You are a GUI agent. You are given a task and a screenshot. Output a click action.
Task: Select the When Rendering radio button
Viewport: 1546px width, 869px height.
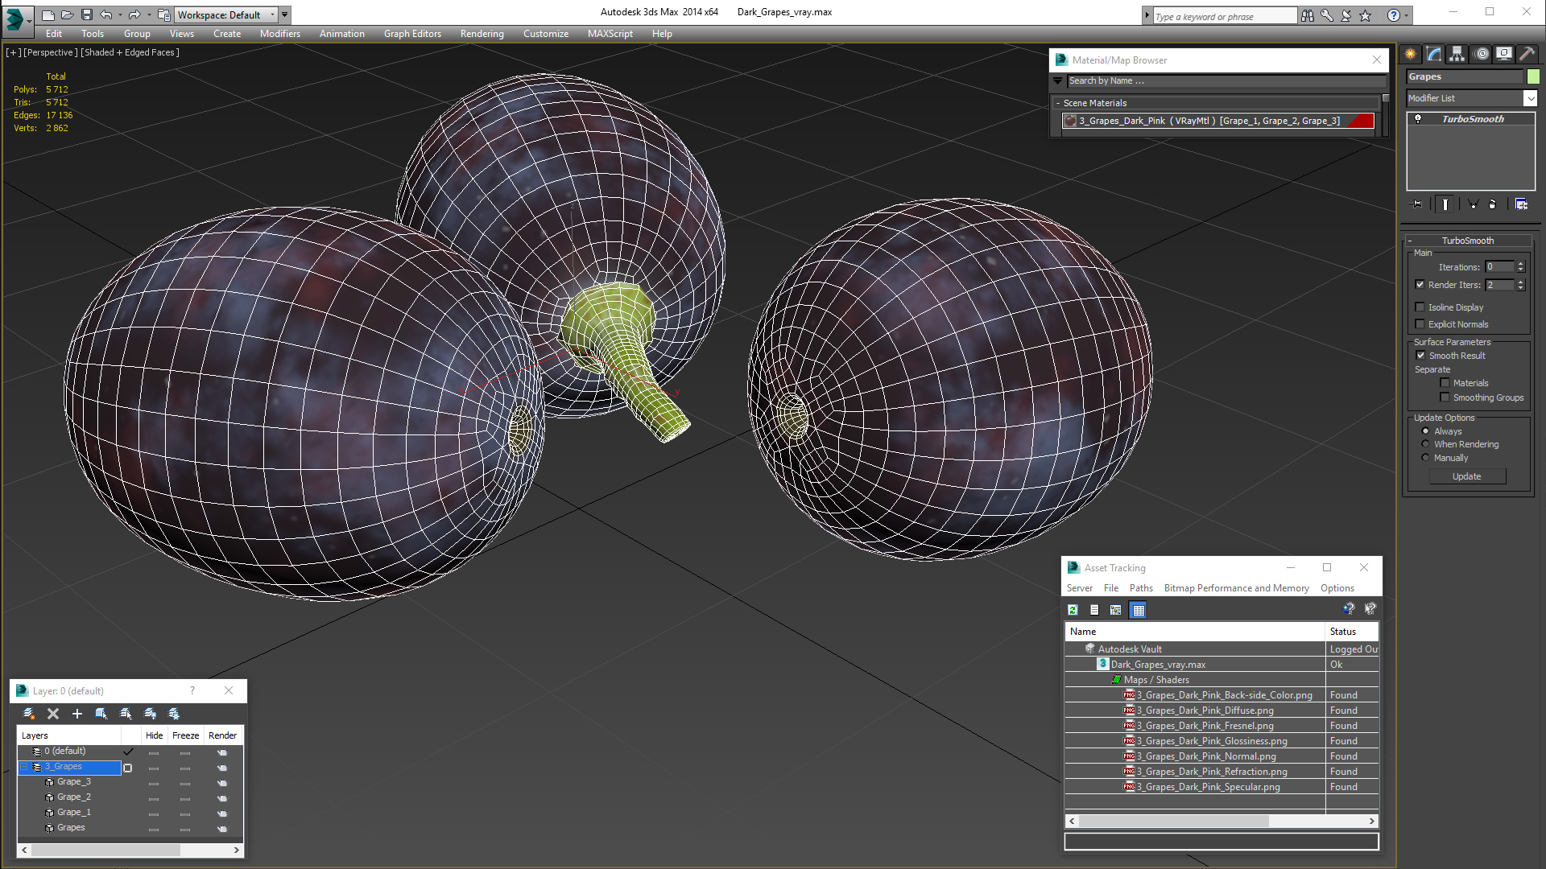pyautogui.click(x=1425, y=444)
